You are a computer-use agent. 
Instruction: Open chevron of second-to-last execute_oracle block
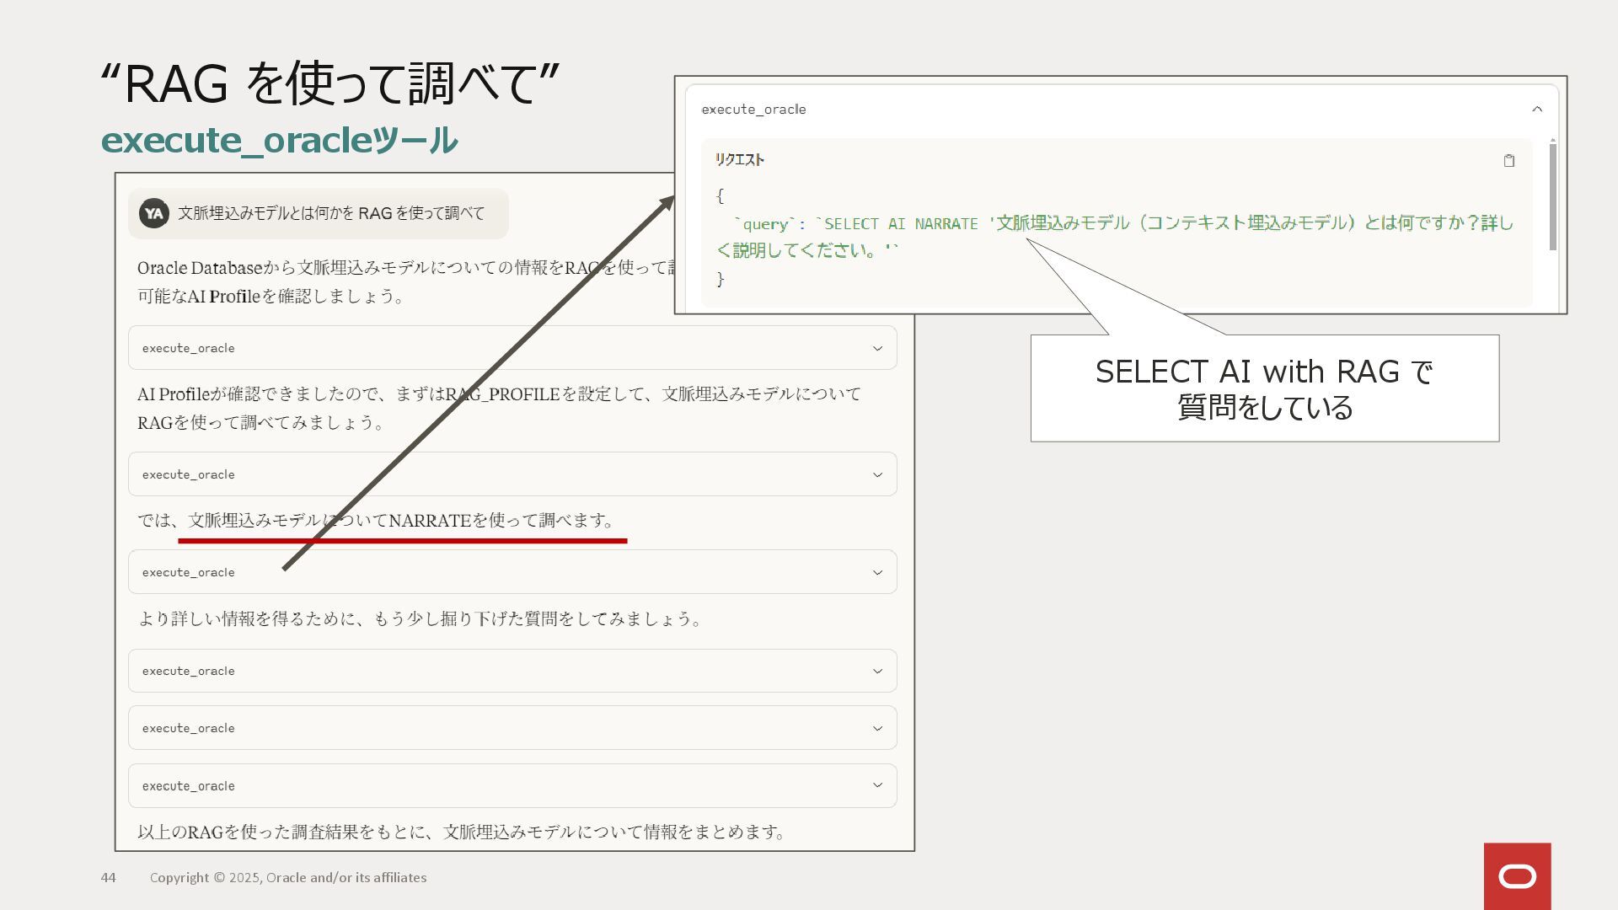pos(877,729)
